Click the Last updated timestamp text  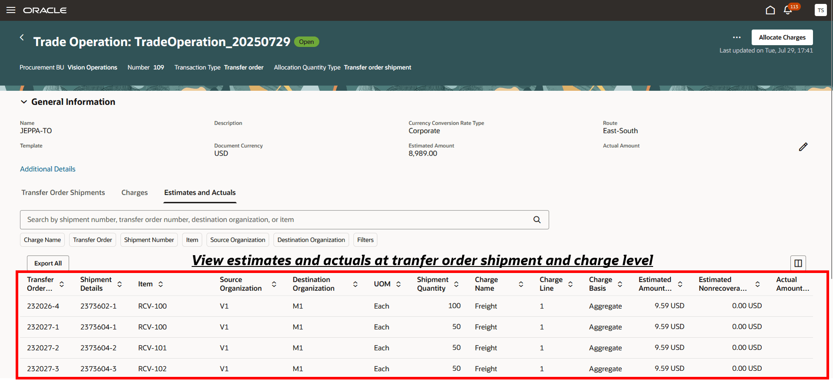point(766,50)
